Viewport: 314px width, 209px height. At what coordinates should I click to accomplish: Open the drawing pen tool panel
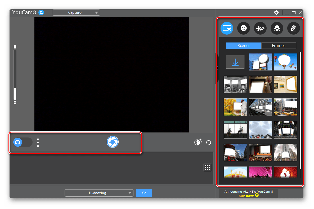pyautogui.click(x=293, y=28)
